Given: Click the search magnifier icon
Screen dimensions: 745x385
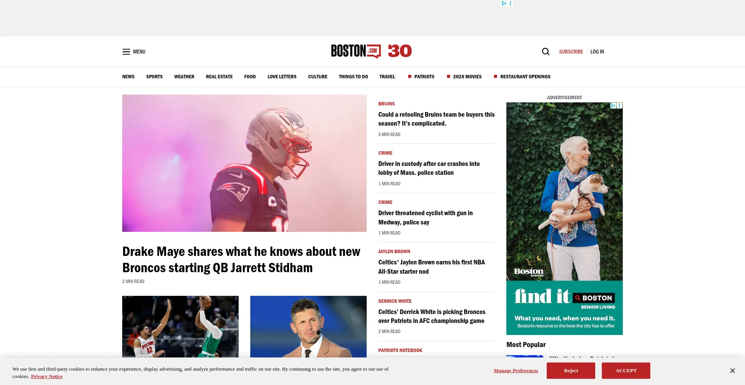Looking at the screenshot, I should point(546,52).
